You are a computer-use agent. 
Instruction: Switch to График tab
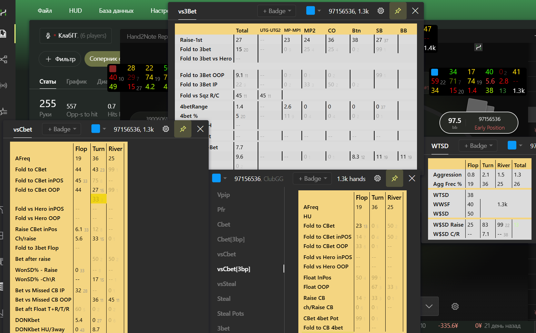coord(77,82)
